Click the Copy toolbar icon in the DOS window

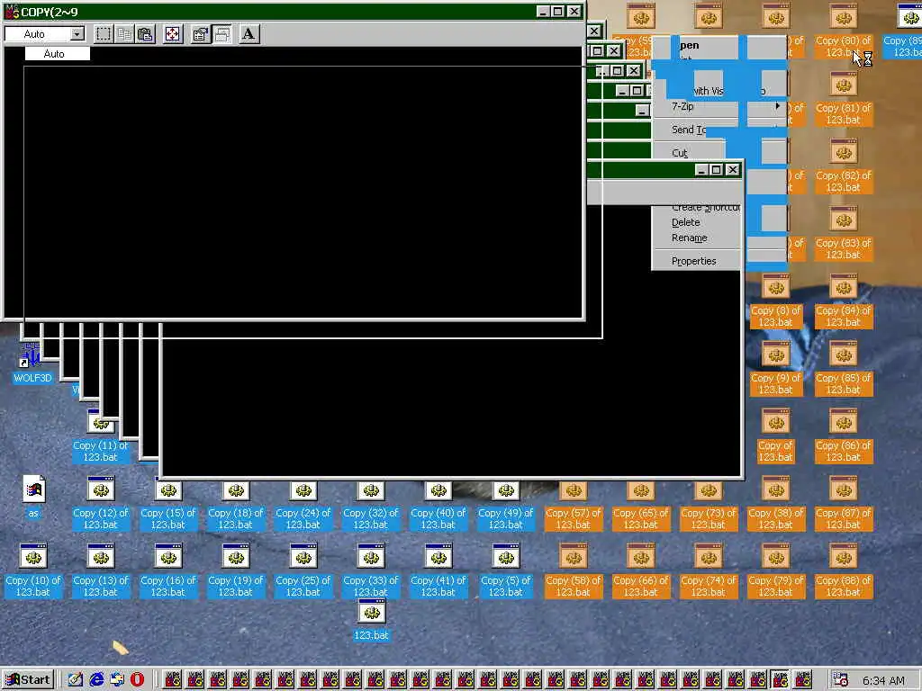pos(124,34)
